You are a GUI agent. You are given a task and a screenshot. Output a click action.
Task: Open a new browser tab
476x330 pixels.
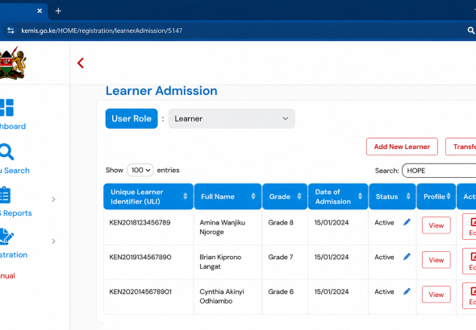click(x=58, y=11)
